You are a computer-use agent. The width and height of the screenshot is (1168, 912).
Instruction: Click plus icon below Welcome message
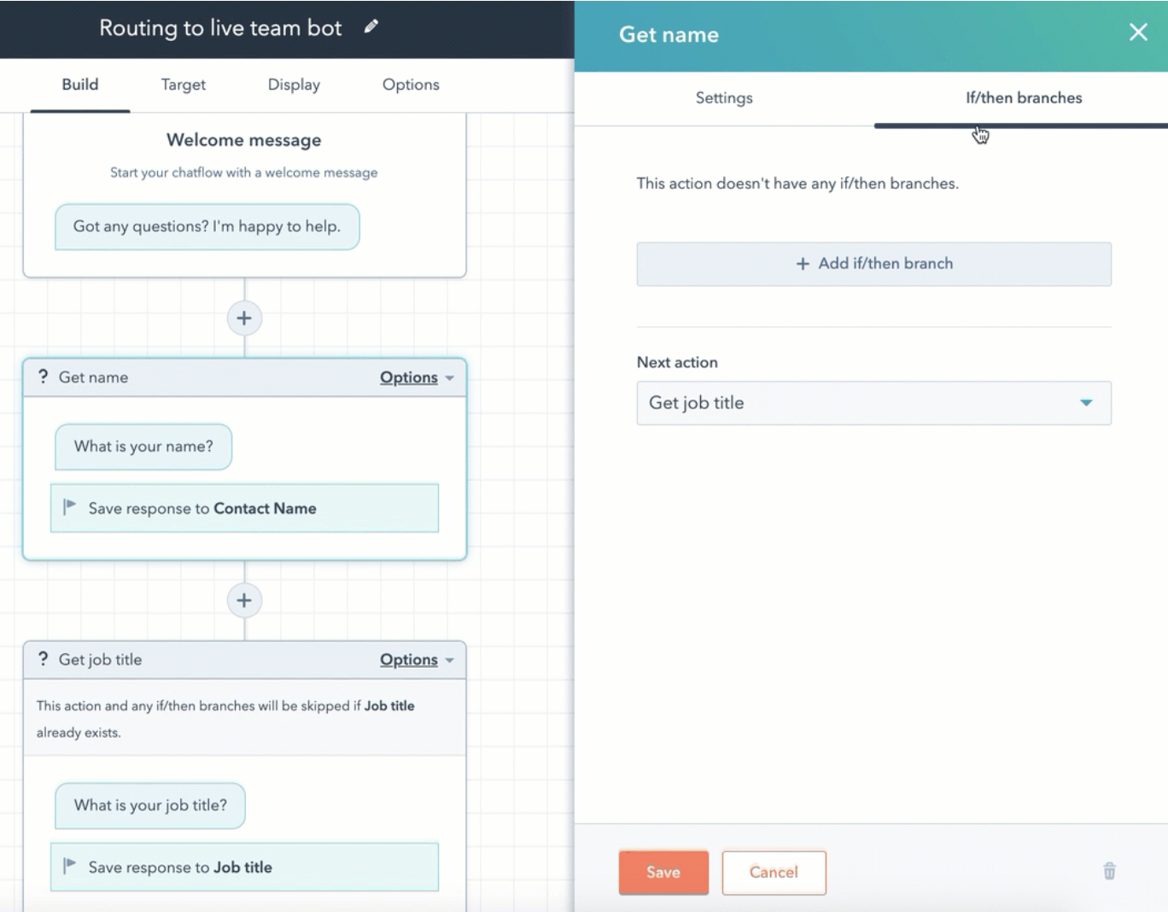click(244, 319)
